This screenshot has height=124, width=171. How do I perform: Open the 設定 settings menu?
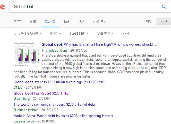tap(149, 21)
